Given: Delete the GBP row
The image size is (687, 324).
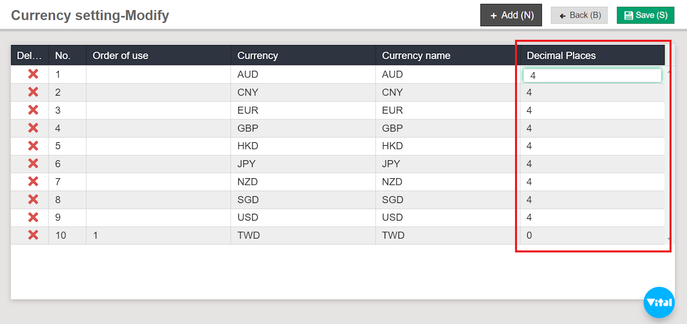Looking at the screenshot, I should [x=33, y=128].
